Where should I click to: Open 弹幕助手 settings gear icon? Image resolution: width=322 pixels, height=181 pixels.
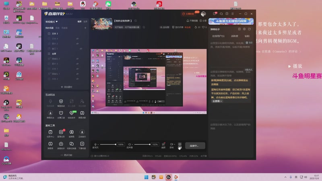coord(244,29)
